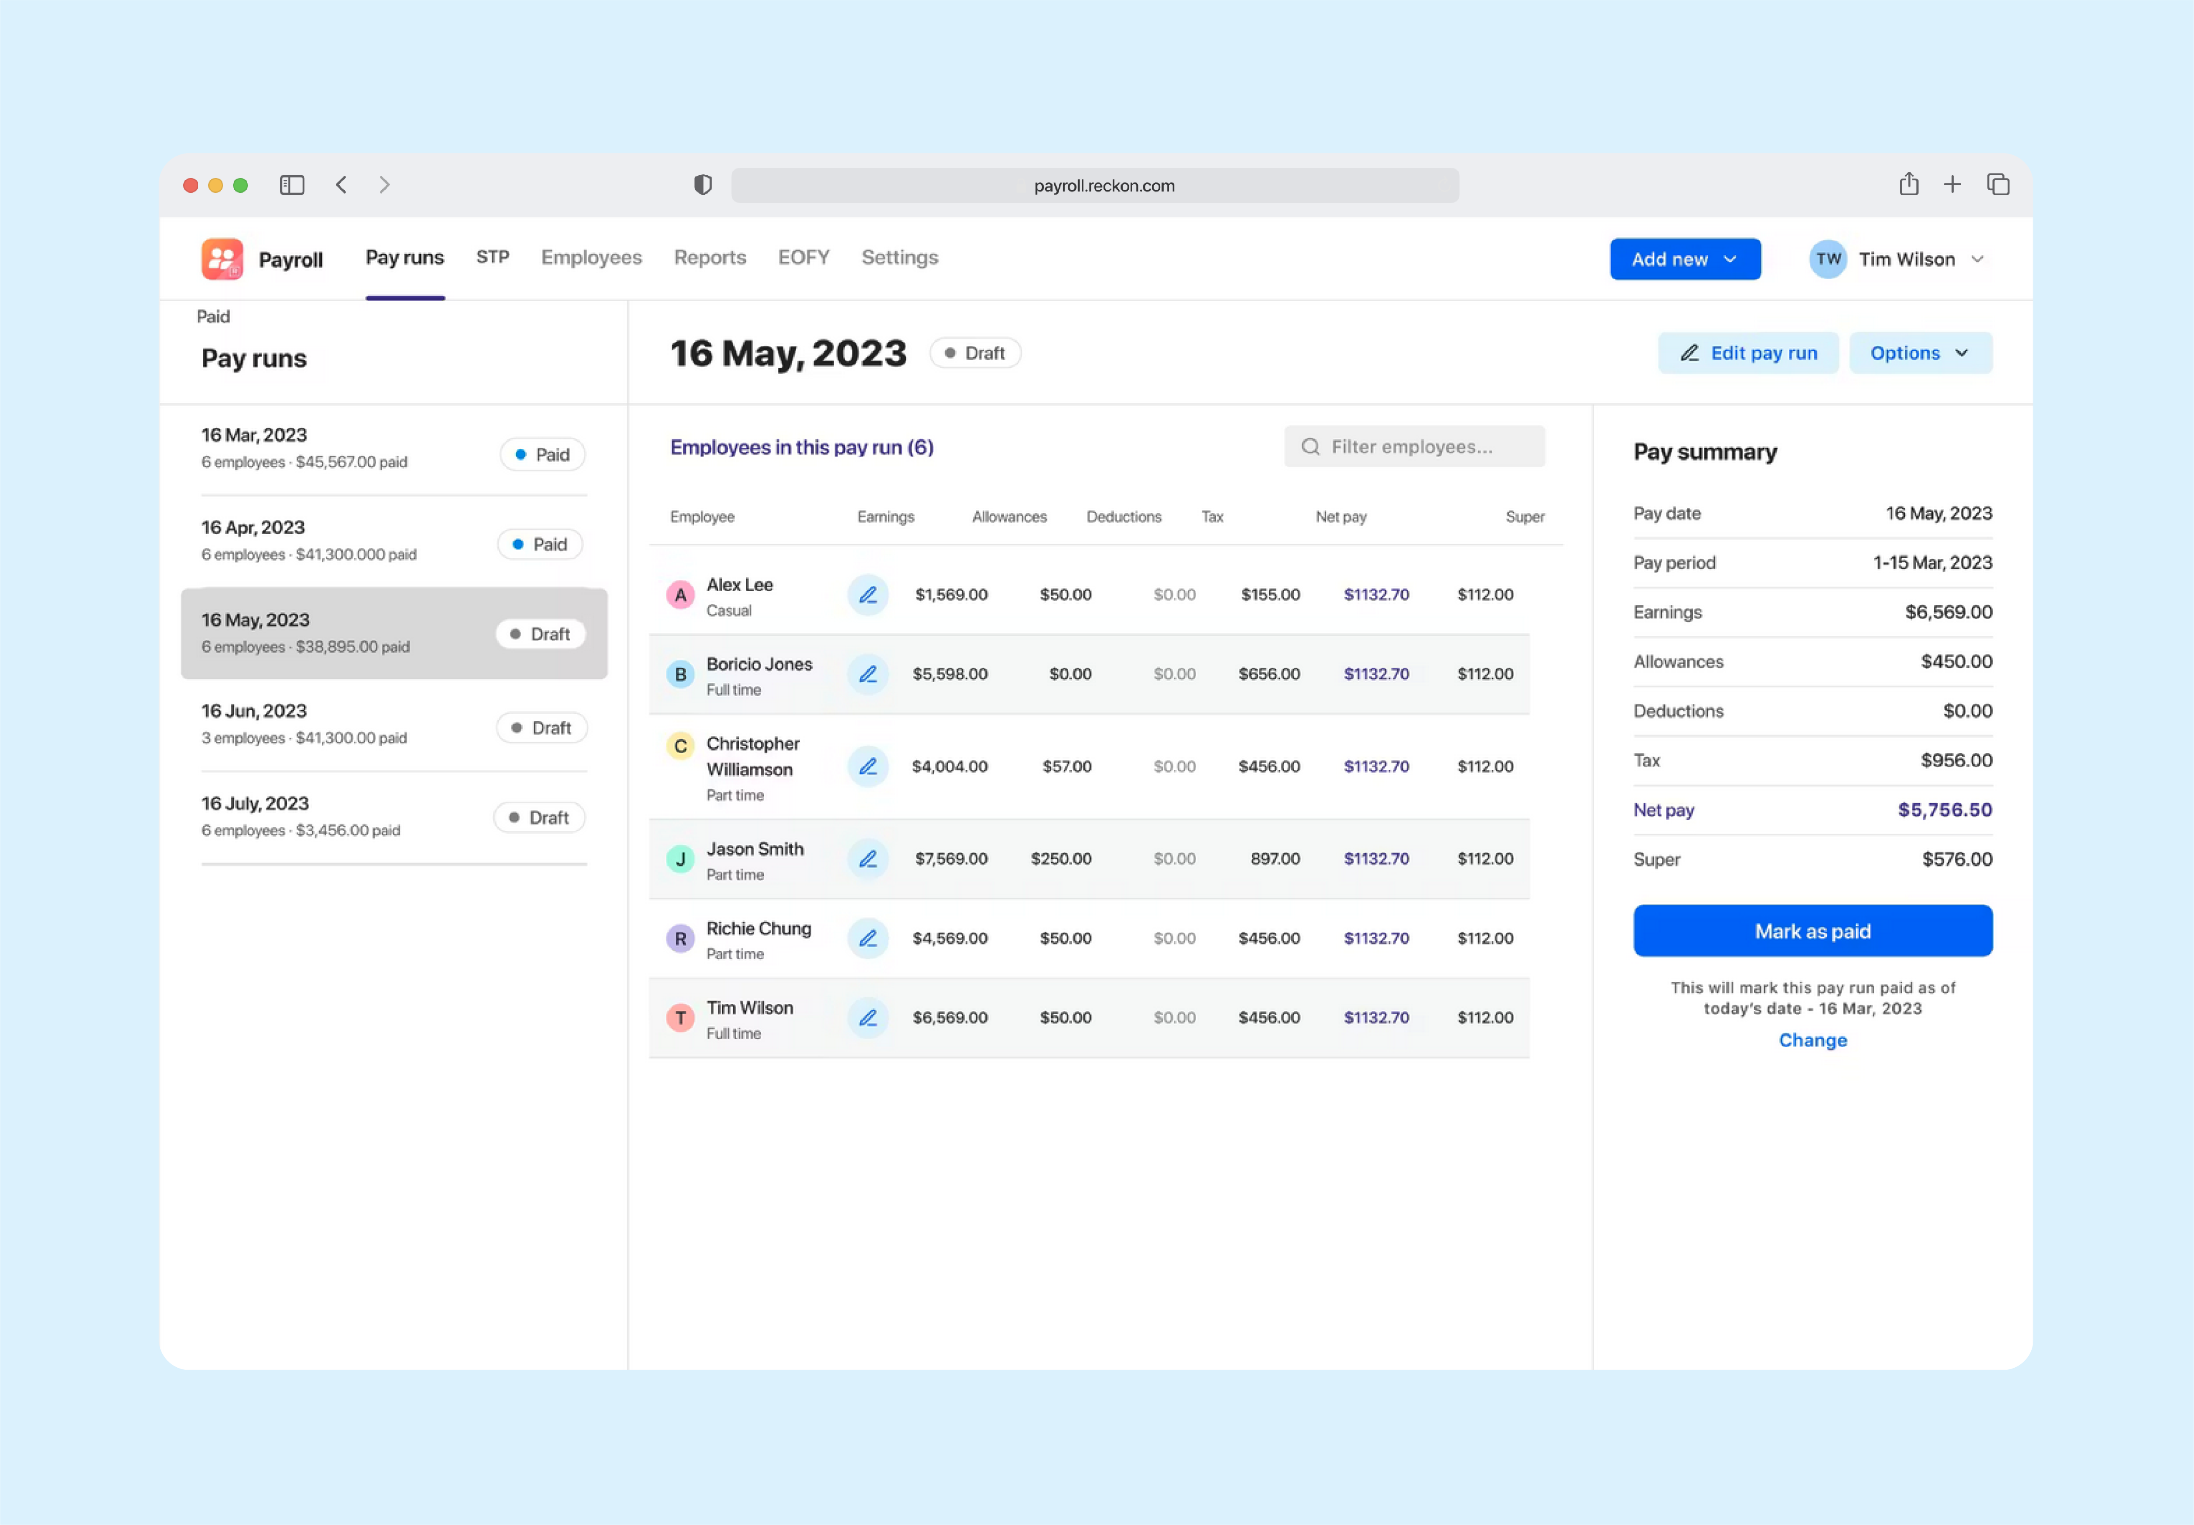
Task: Switch to the Pay runs tab
Action: (404, 257)
